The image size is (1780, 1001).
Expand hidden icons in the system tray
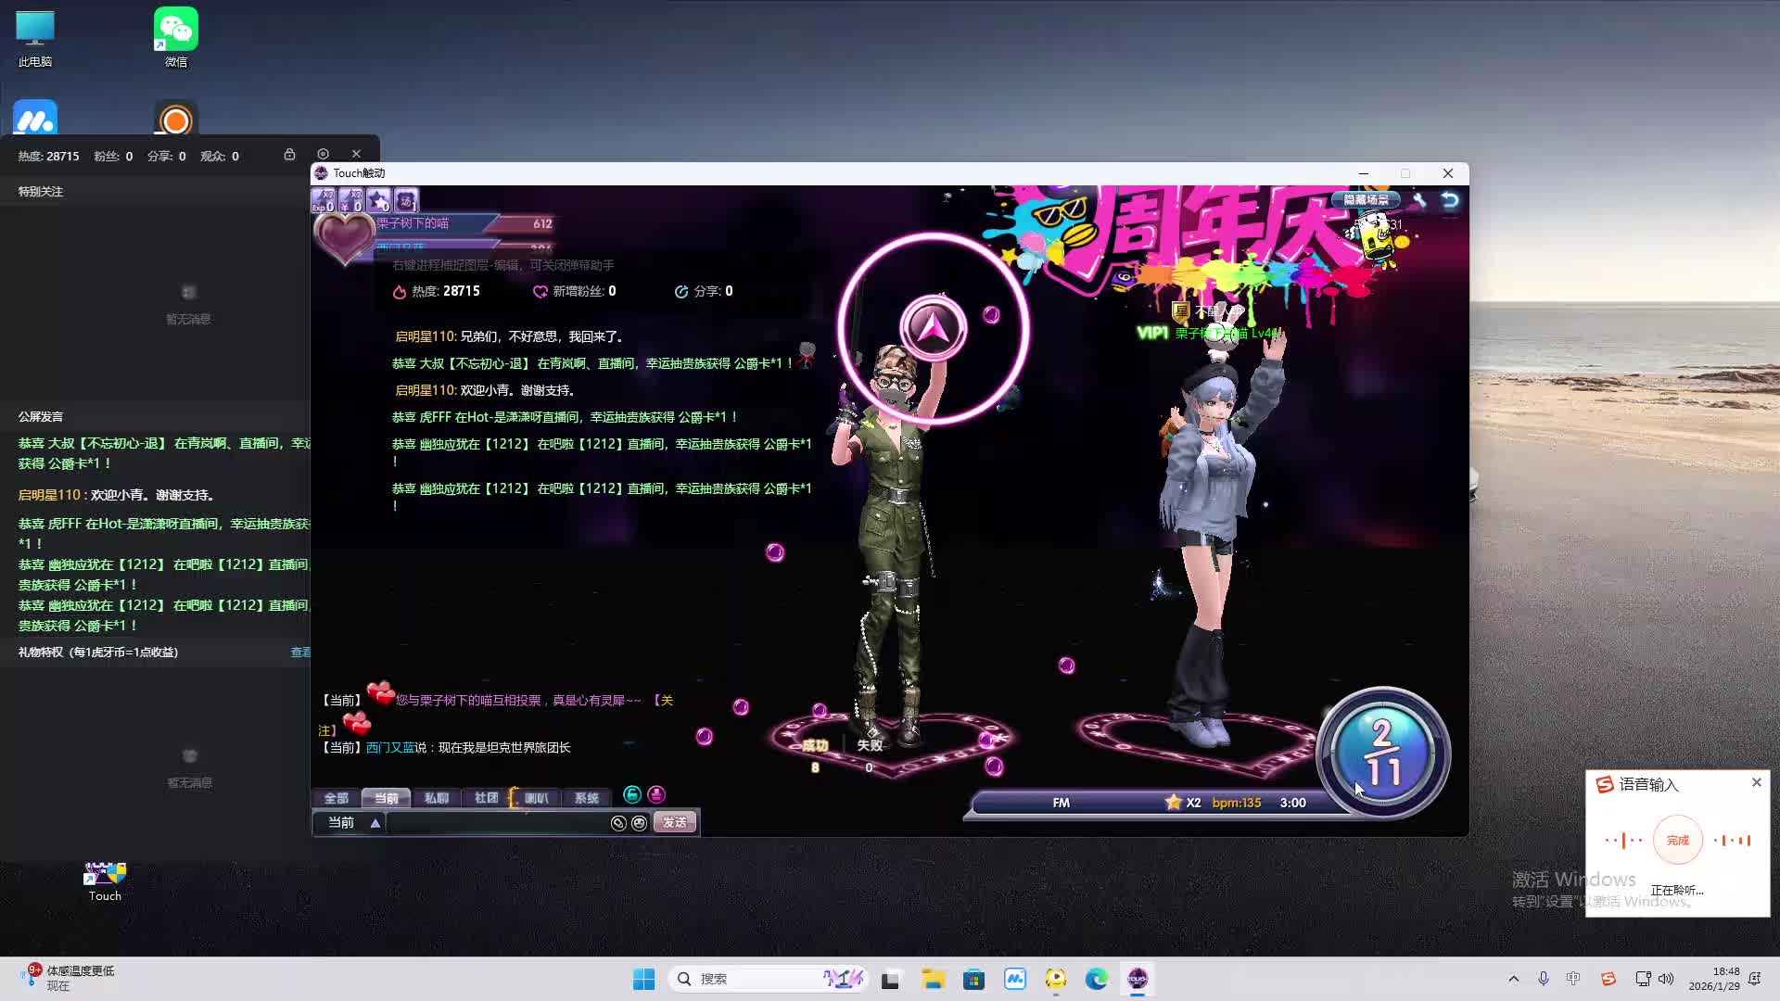[x=1513, y=978]
